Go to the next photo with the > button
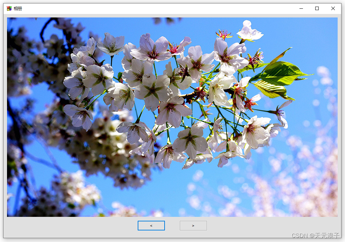This screenshot has height=242, width=345. point(193,226)
